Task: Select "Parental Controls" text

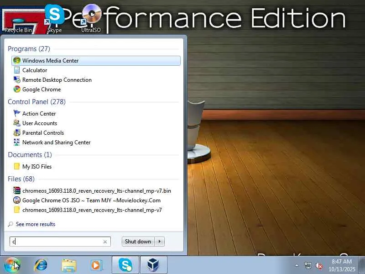Action: click(x=43, y=133)
